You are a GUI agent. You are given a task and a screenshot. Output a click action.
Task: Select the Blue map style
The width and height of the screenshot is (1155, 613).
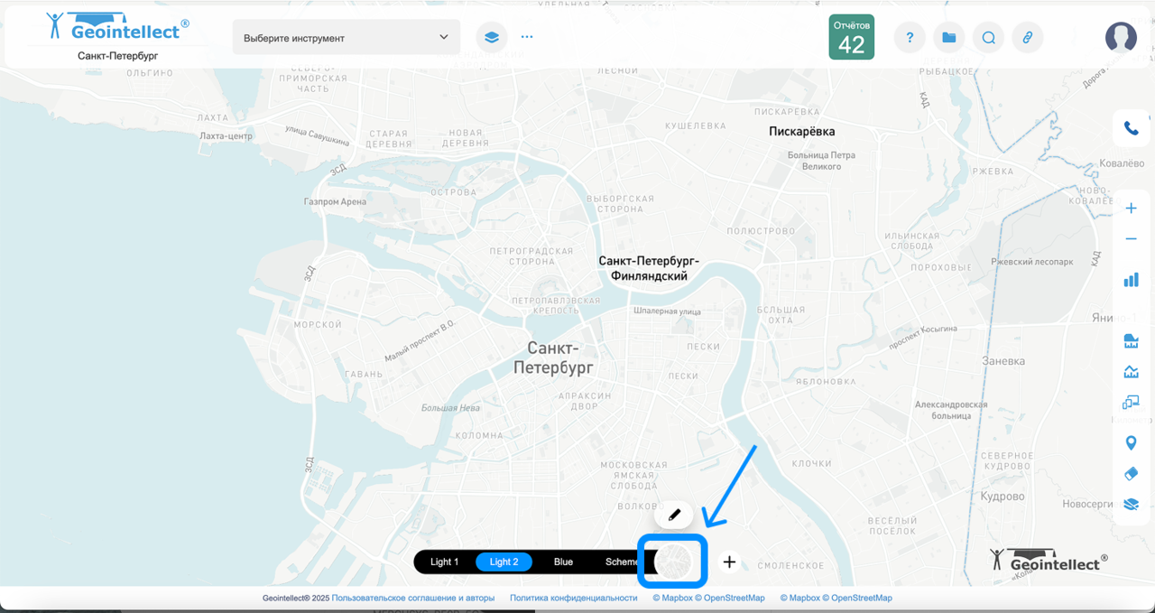coord(563,562)
